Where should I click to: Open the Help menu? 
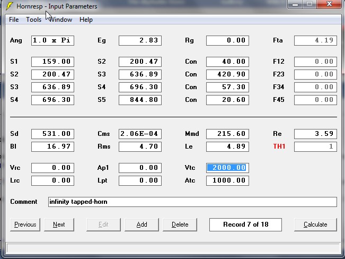(x=86, y=20)
